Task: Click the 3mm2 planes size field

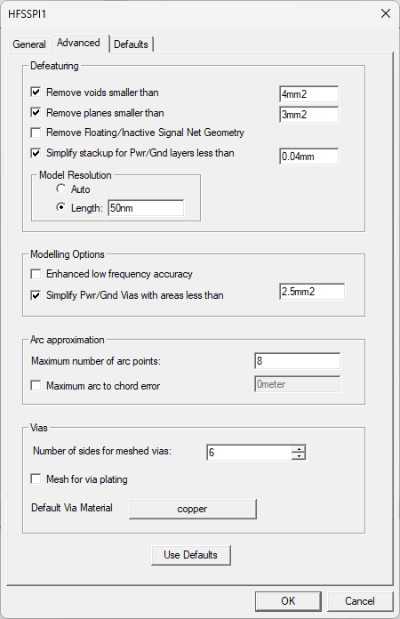Action: pos(308,115)
